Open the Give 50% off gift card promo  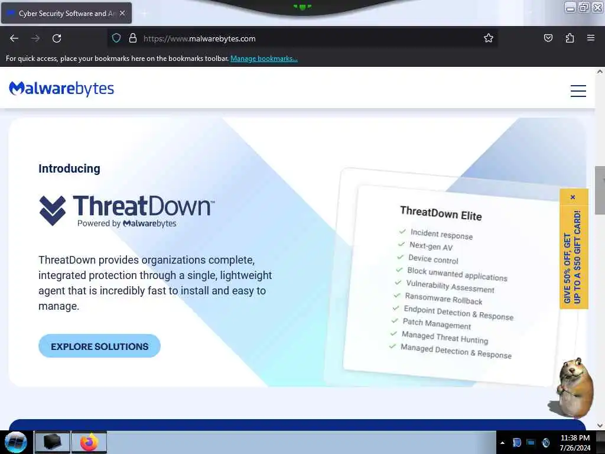573,257
